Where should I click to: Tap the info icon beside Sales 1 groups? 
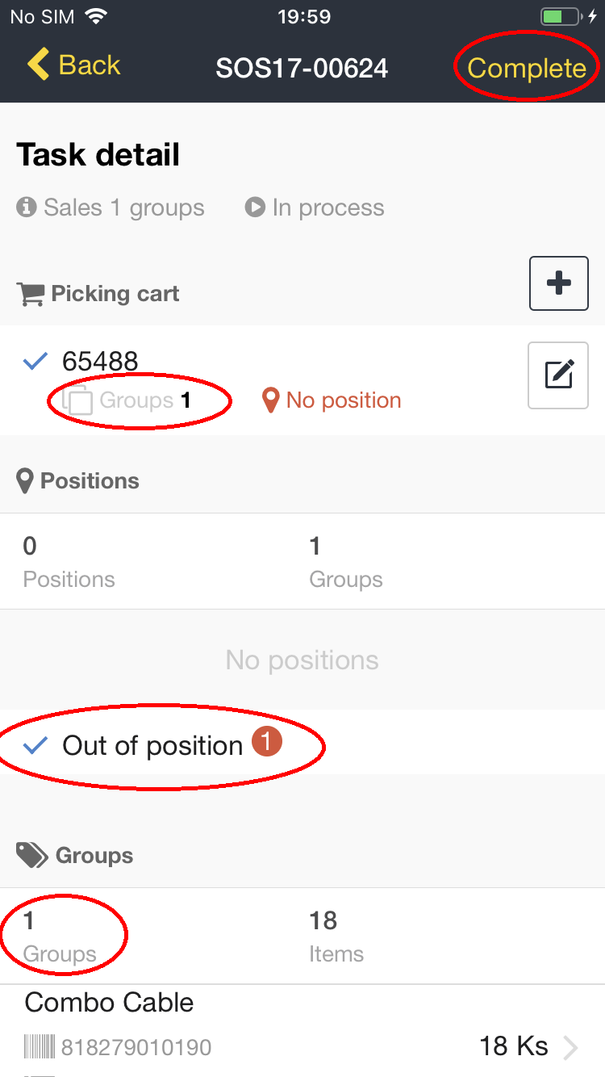(27, 208)
